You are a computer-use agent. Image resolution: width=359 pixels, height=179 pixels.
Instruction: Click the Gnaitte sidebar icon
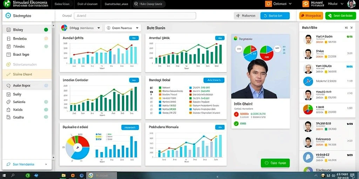click(x=9, y=117)
